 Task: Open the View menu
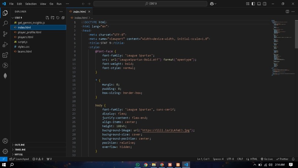coord(43,4)
